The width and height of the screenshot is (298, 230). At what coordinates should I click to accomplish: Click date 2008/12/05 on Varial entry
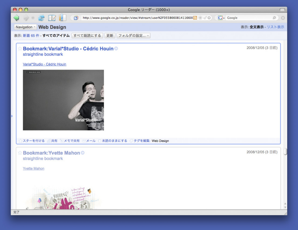[x=262, y=48]
